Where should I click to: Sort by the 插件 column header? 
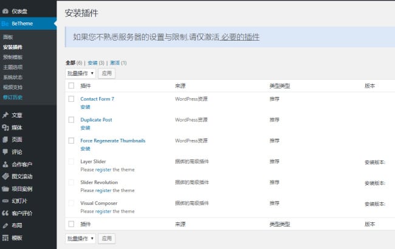[86, 86]
